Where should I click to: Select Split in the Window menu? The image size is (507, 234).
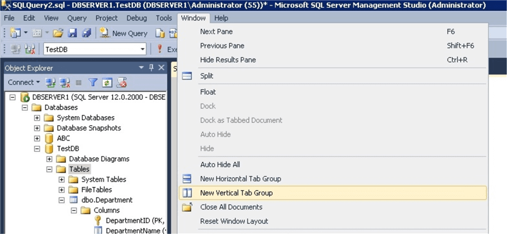pos(332,76)
